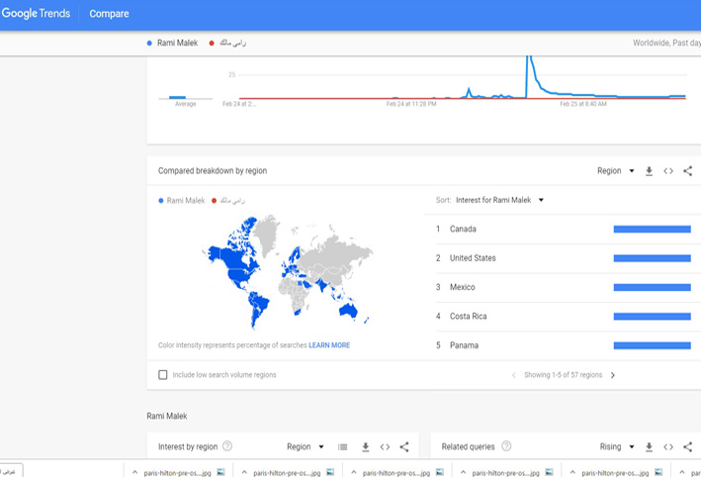The image size is (701, 477).
Task: Open the Rising dropdown in Related queries
Action: pyautogui.click(x=617, y=446)
